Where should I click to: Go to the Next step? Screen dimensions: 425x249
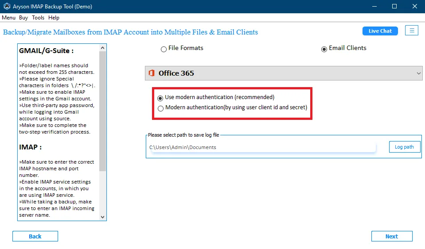click(392, 236)
